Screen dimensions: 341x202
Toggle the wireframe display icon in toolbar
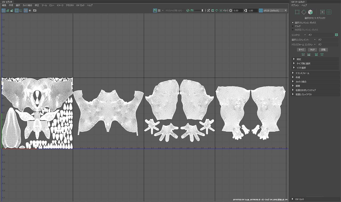coord(3,10)
